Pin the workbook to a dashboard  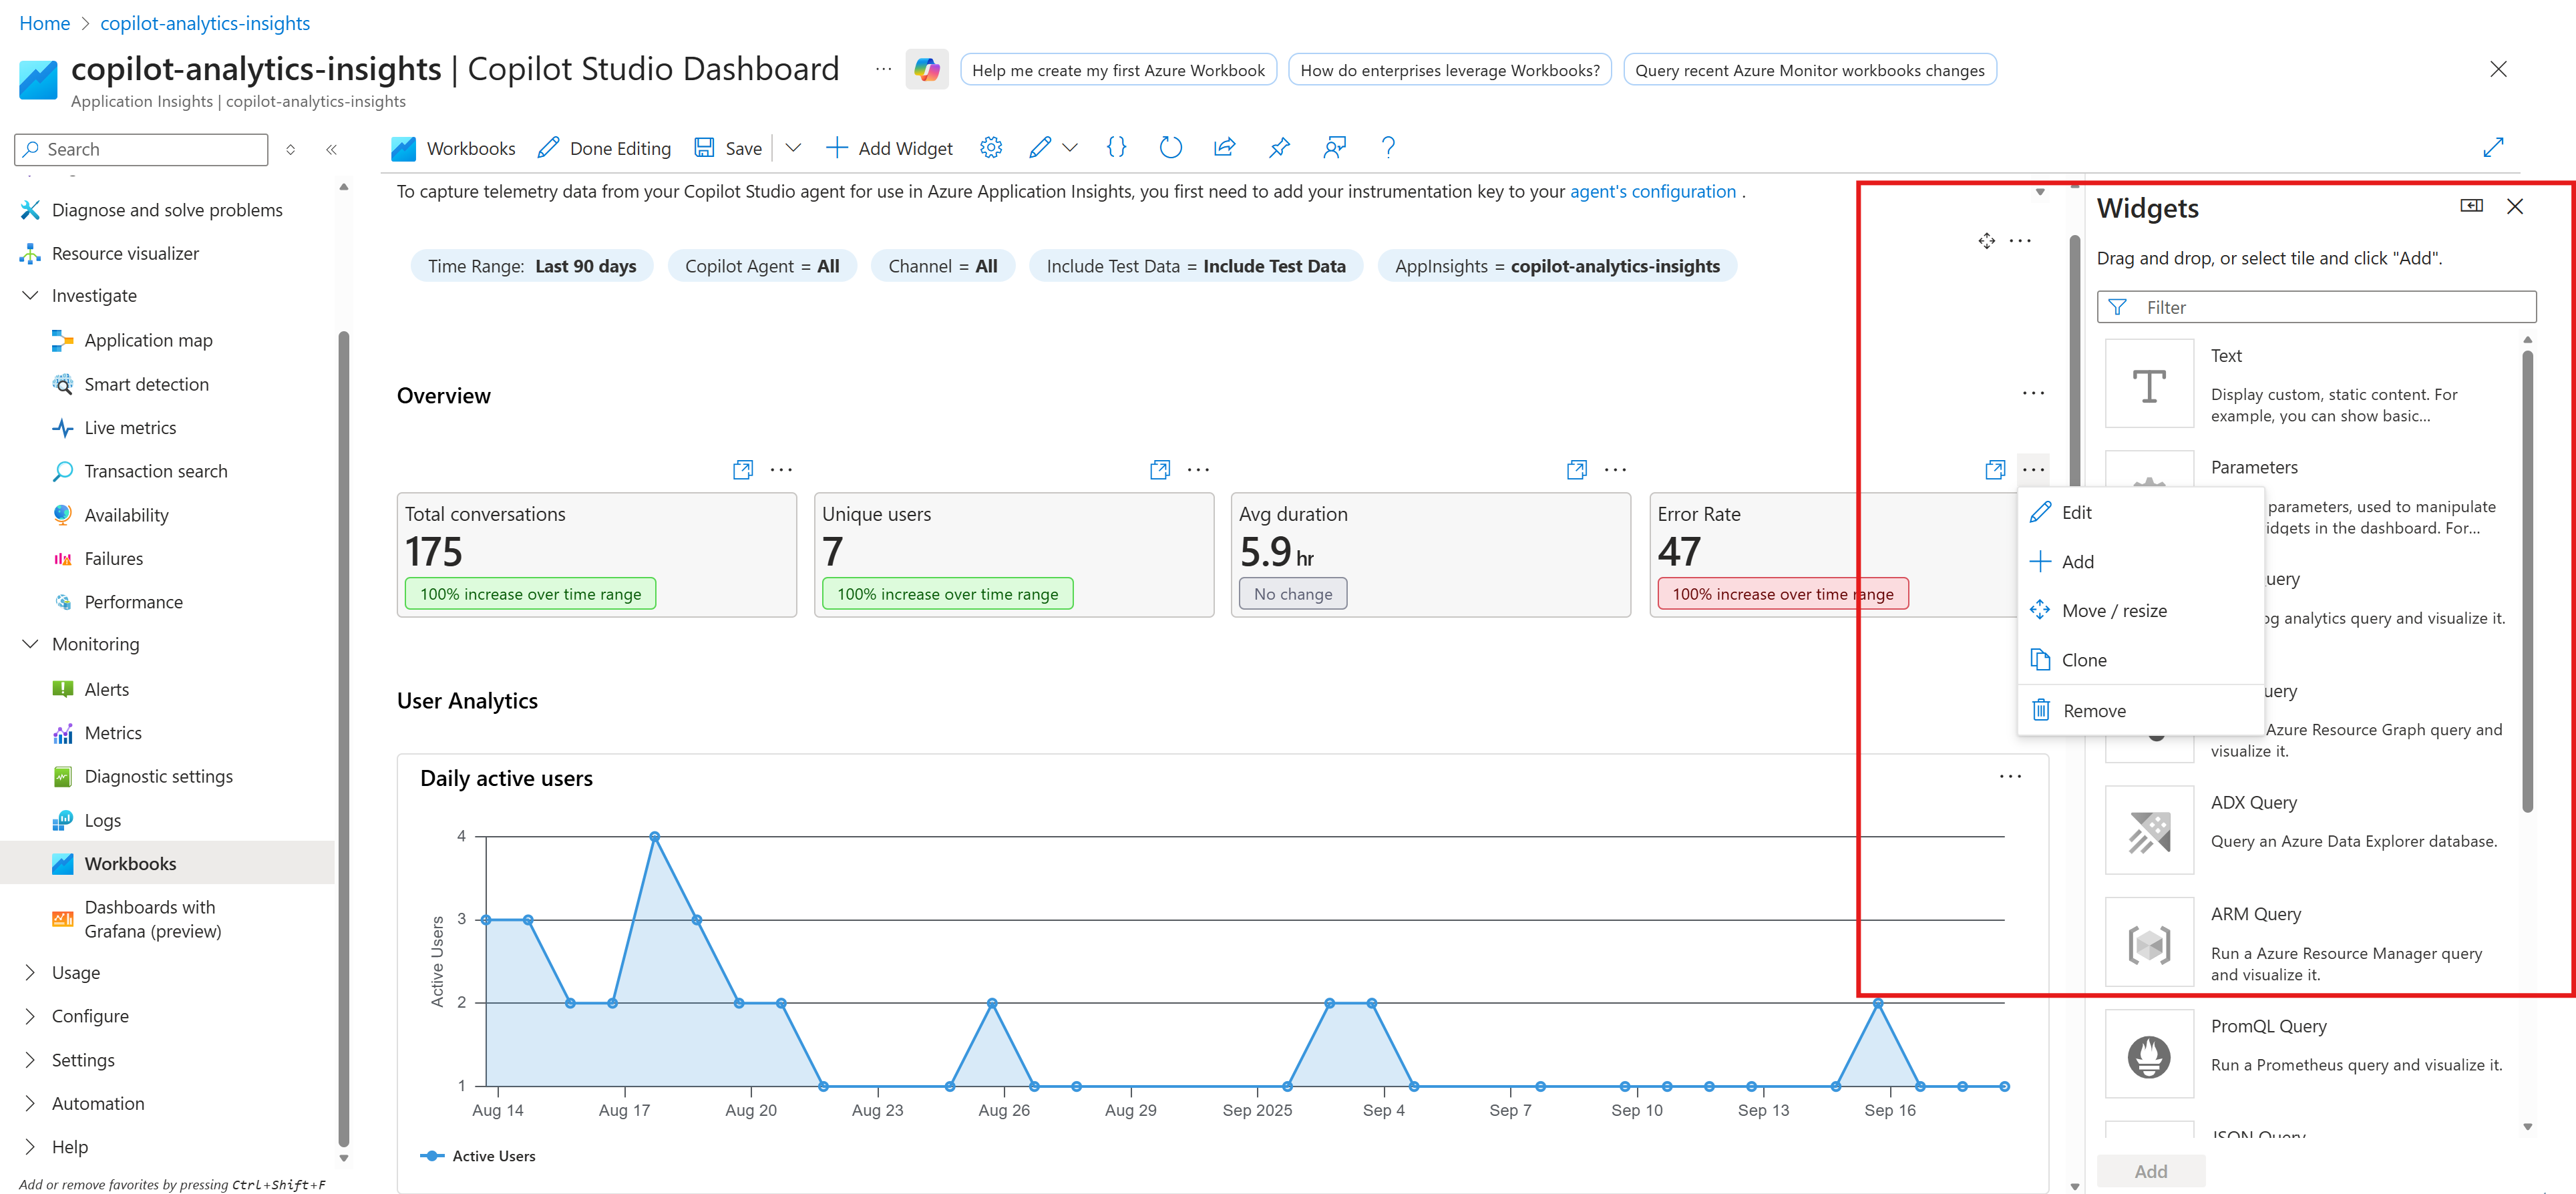1279,147
